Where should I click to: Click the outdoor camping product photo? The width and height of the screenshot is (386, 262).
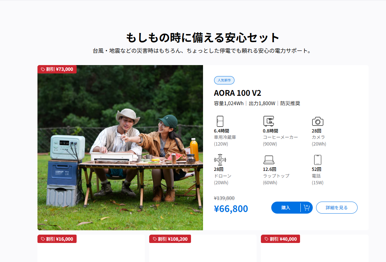point(120,148)
